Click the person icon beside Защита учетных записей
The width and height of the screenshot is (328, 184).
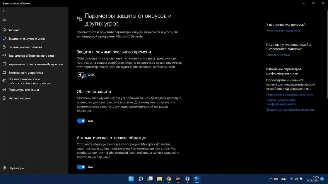coord(4,47)
